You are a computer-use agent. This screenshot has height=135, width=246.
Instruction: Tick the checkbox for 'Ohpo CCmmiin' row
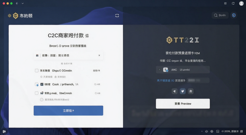37,71
